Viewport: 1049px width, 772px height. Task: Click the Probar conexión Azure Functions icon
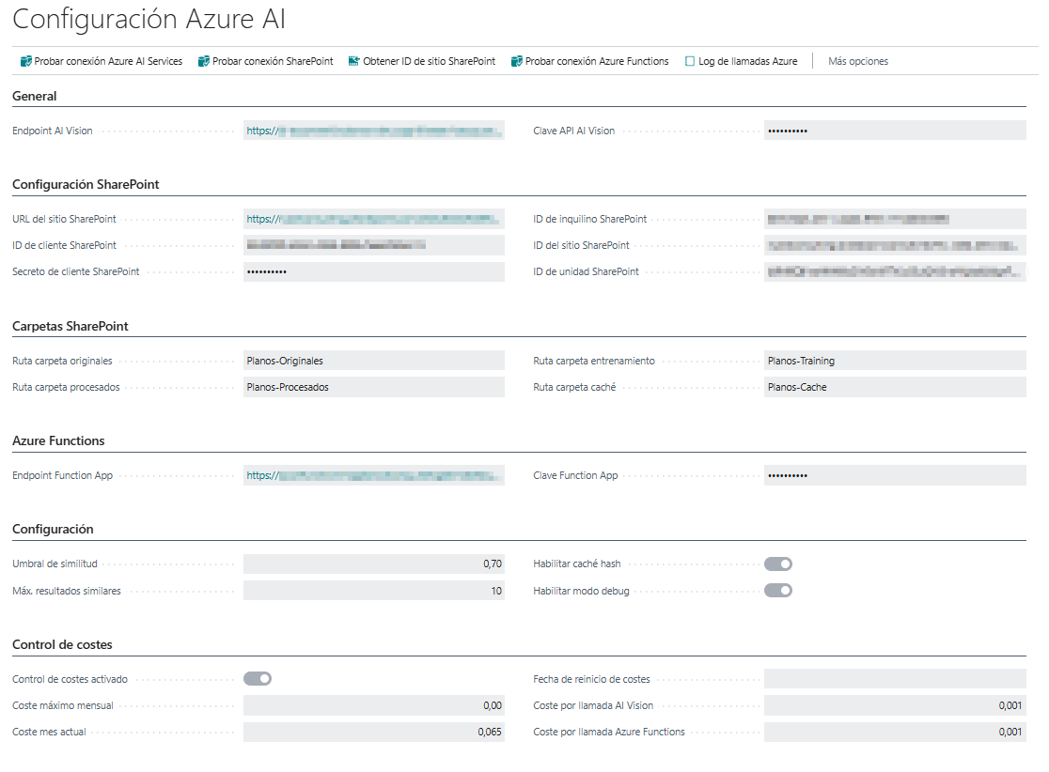(516, 61)
